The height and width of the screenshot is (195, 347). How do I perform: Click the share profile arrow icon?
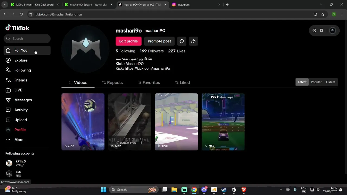click(x=194, y=41)
